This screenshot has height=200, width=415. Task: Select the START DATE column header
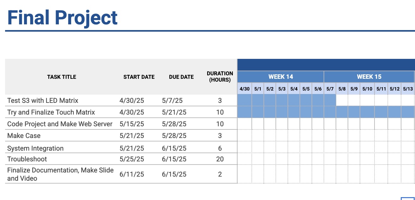click(139, 77)
